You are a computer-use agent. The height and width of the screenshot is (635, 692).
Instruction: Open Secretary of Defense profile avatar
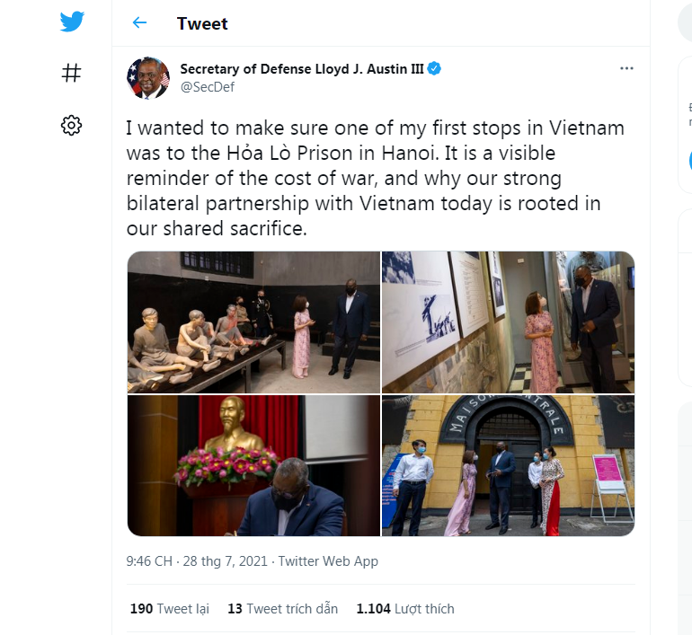(148, 78)
